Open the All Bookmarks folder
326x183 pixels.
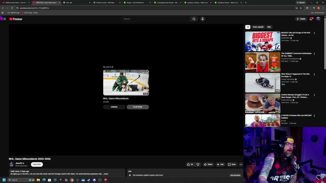click(x=318, y=13)
